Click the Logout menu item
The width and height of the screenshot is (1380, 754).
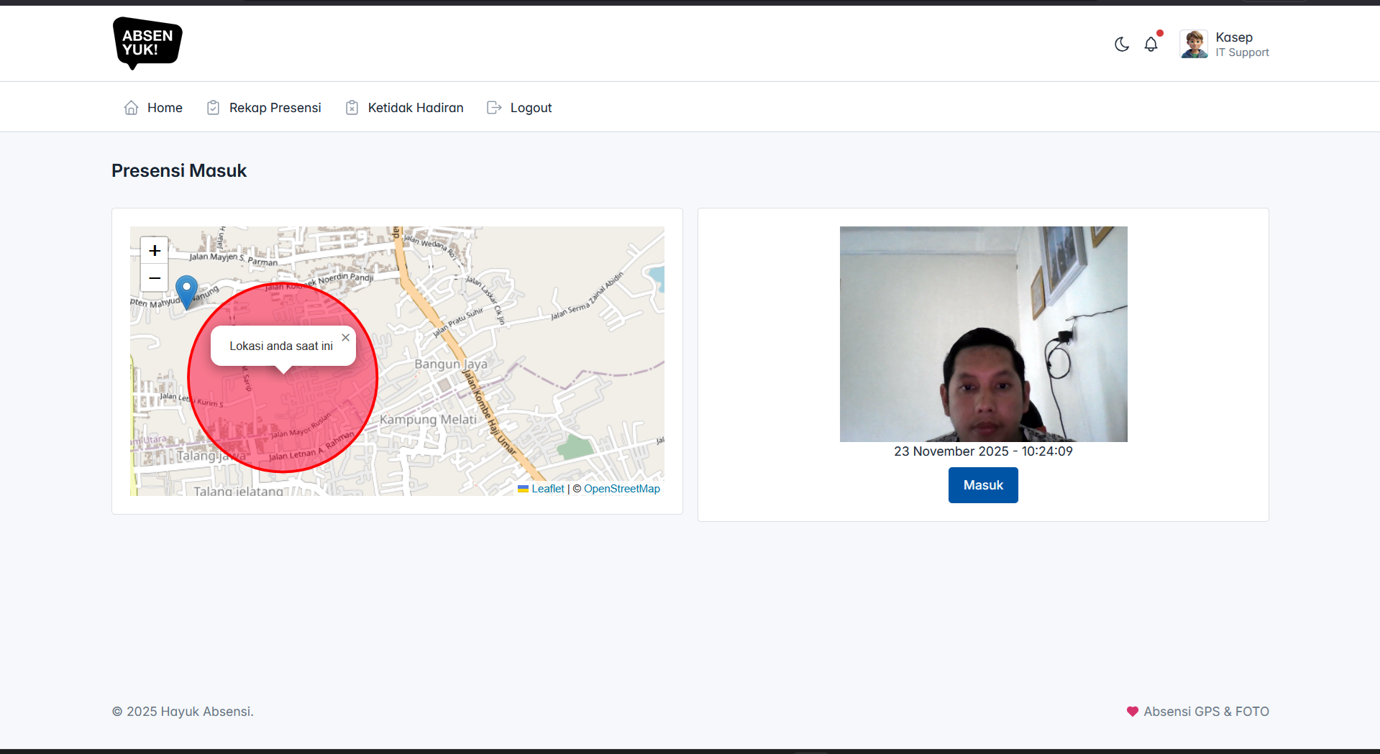coord(519,108)
